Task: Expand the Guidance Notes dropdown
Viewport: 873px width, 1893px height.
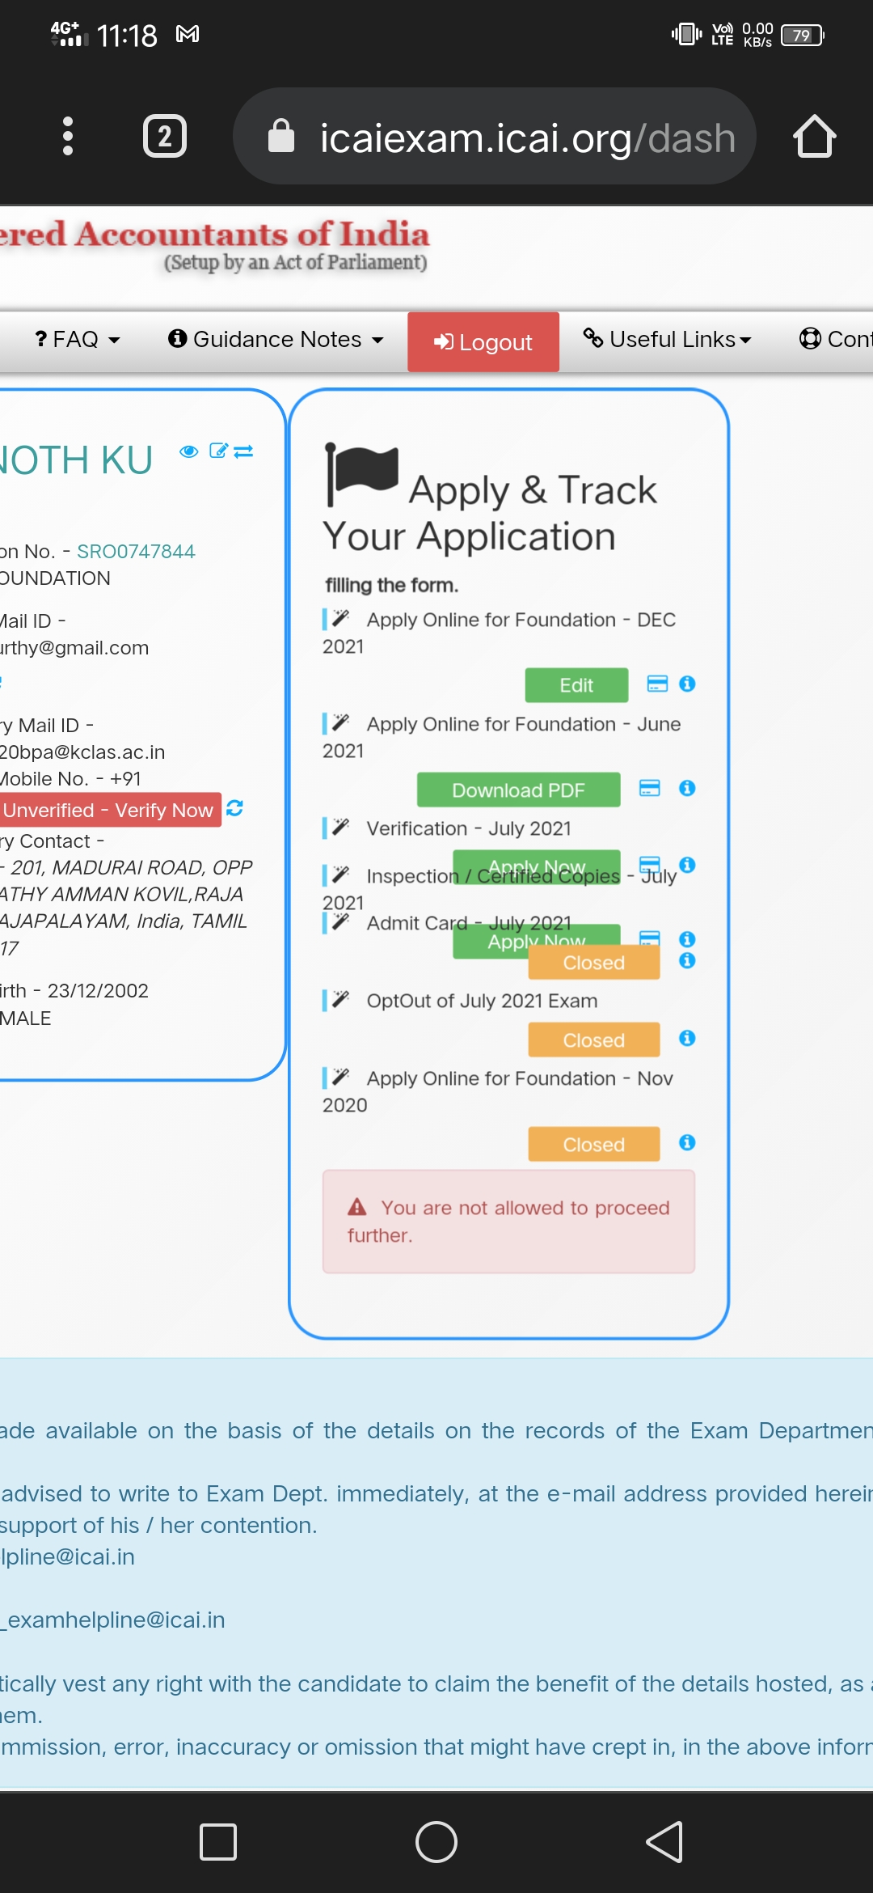Action: 276,340
